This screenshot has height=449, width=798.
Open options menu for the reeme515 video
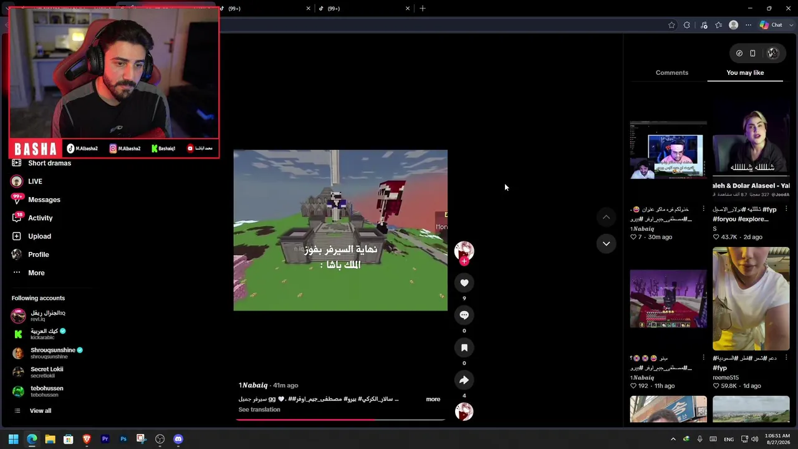(786, 358)
